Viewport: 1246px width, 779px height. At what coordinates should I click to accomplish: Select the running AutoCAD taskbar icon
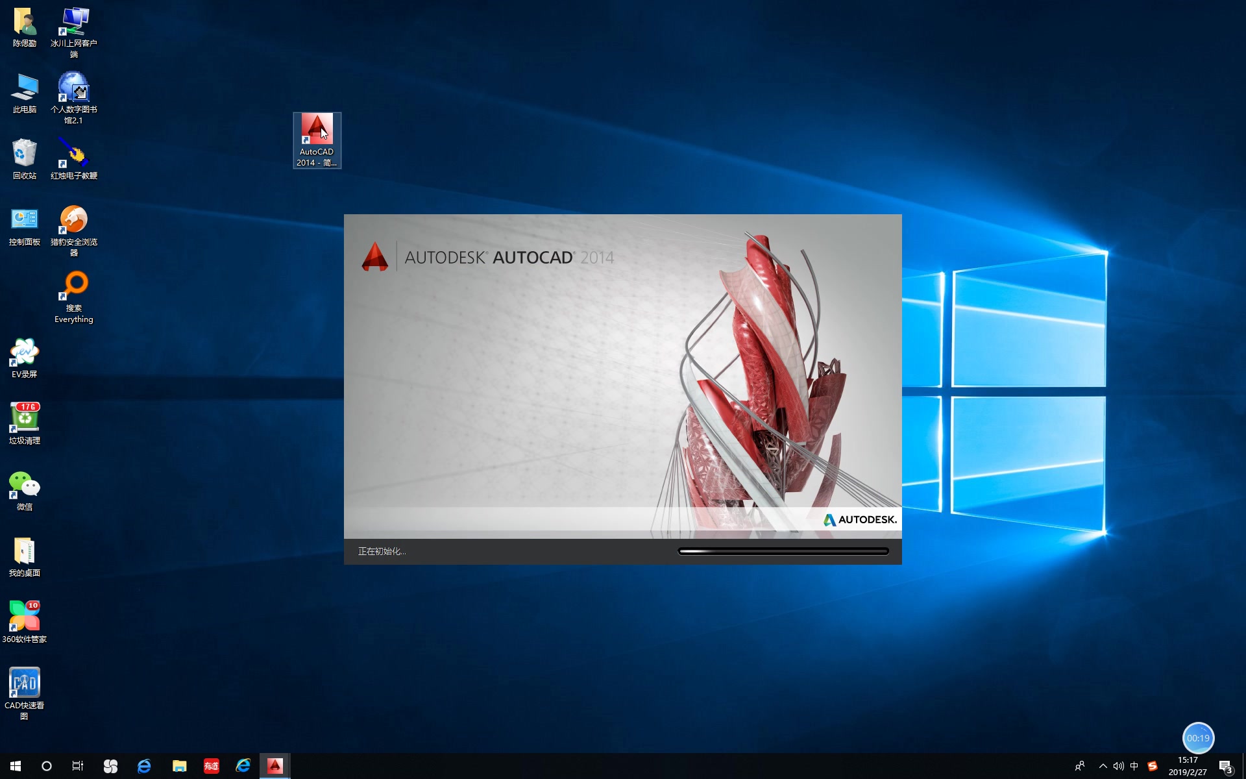click(275, 765)
